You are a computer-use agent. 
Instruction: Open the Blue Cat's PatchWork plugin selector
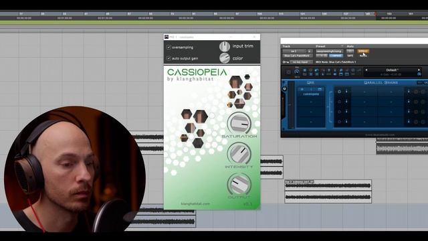pos(297,56)
